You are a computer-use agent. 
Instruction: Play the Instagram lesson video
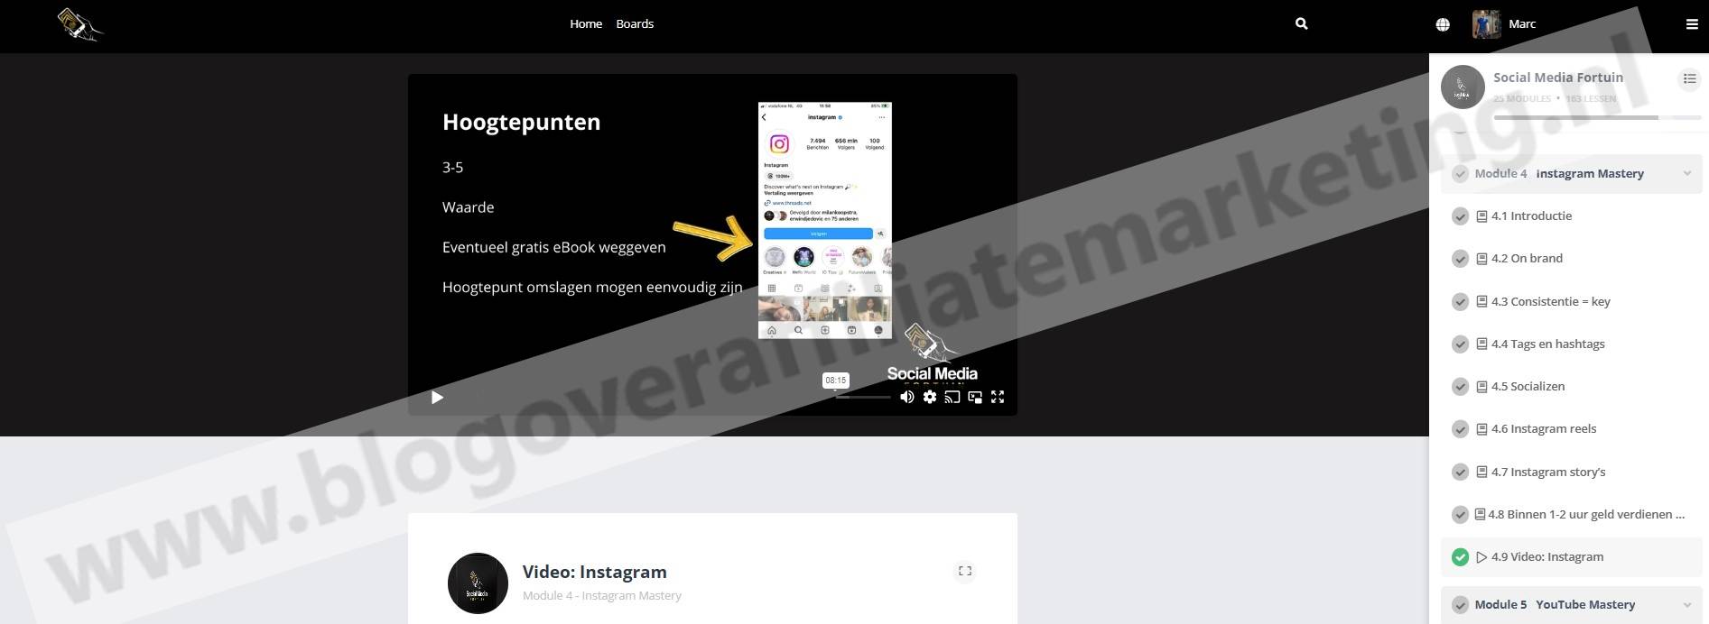437,398
